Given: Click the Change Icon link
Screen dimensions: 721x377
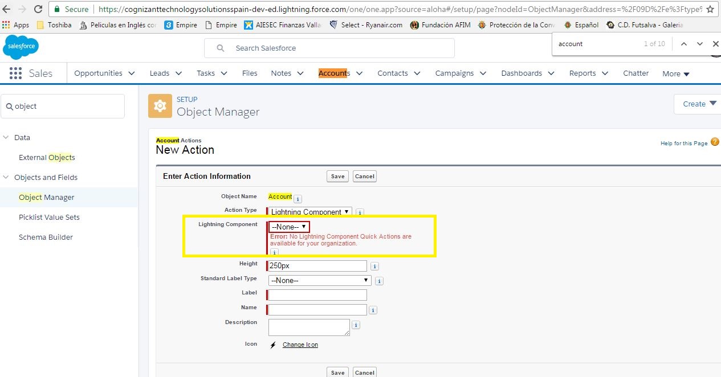Looking at the screenshot, I should tap(300, 345).
